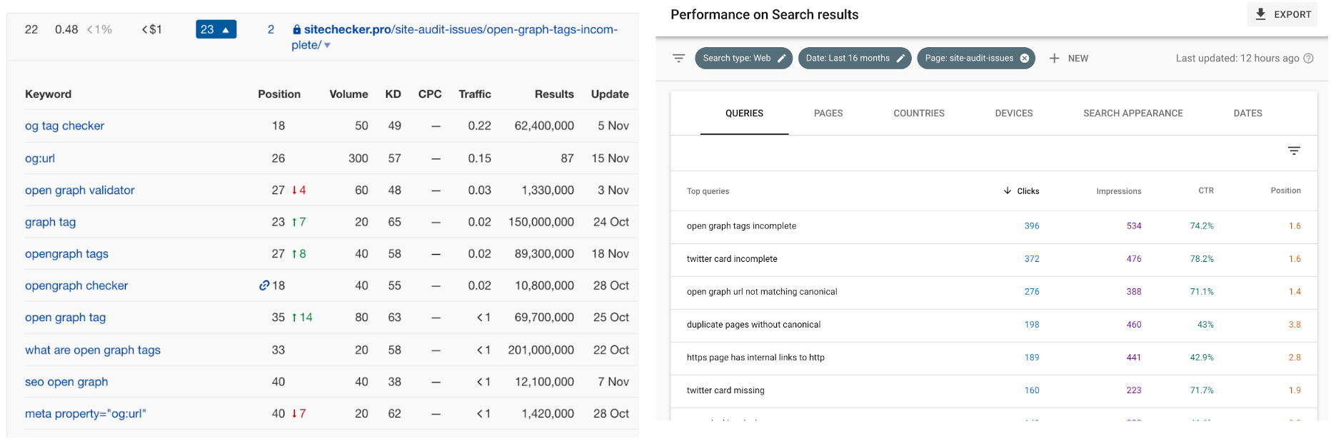The height and width of the screenshot is (446, 1331).
Task: Click link icon beside opengraph checker position
Action: [264, 285]
